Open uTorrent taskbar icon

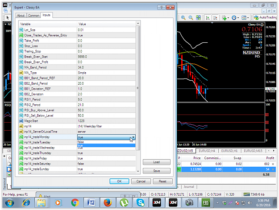pyautogui.click(x=124, y=202)
